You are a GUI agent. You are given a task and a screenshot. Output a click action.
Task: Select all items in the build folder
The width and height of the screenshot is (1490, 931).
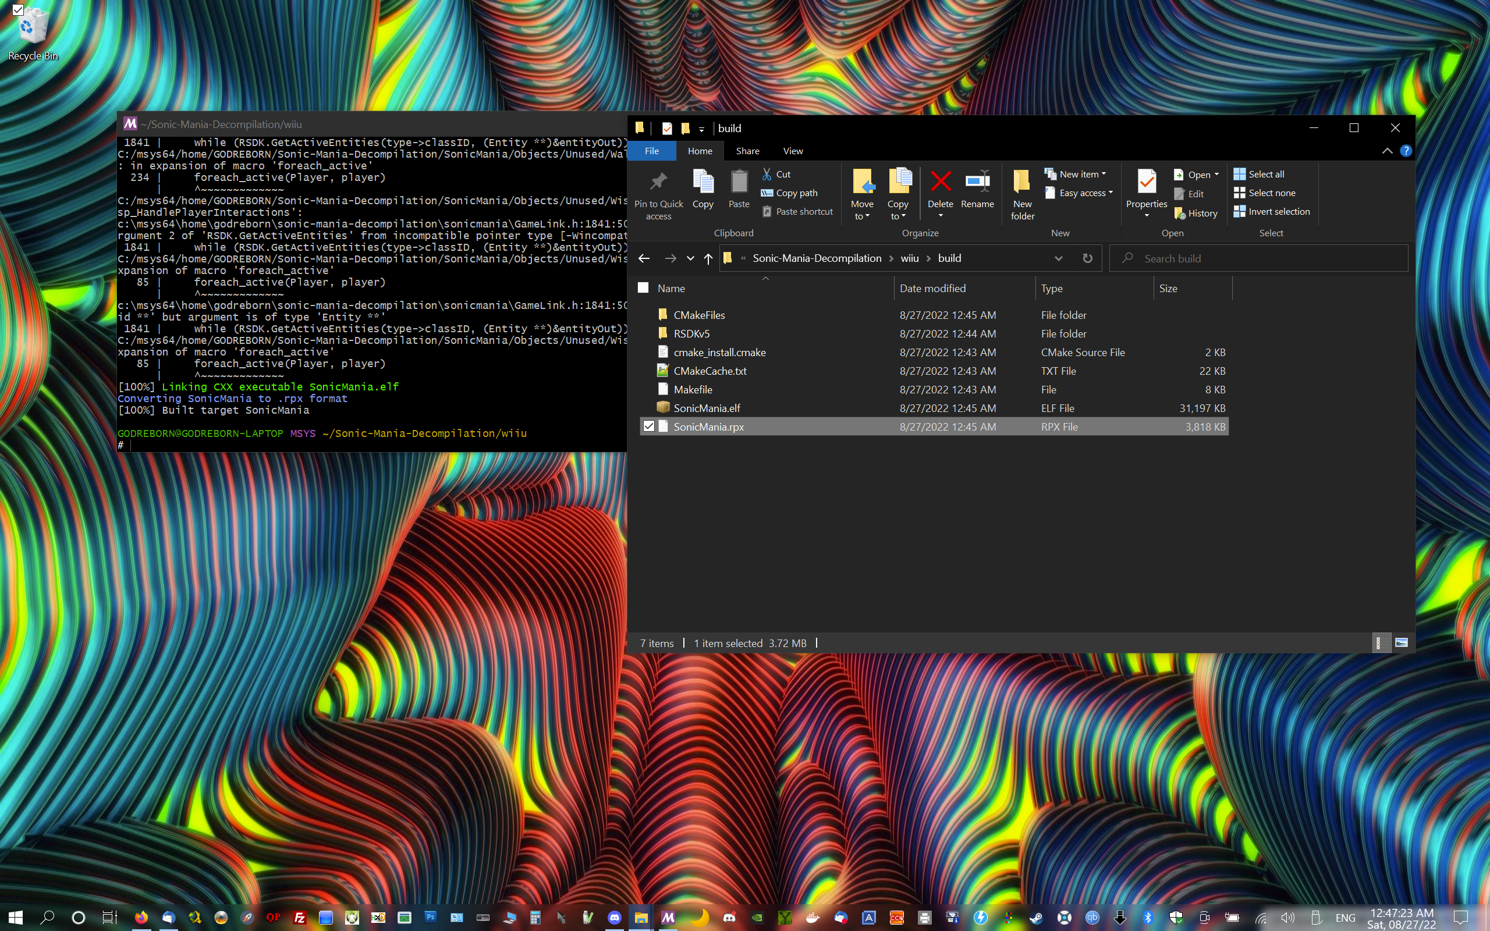click(1258, 174)
